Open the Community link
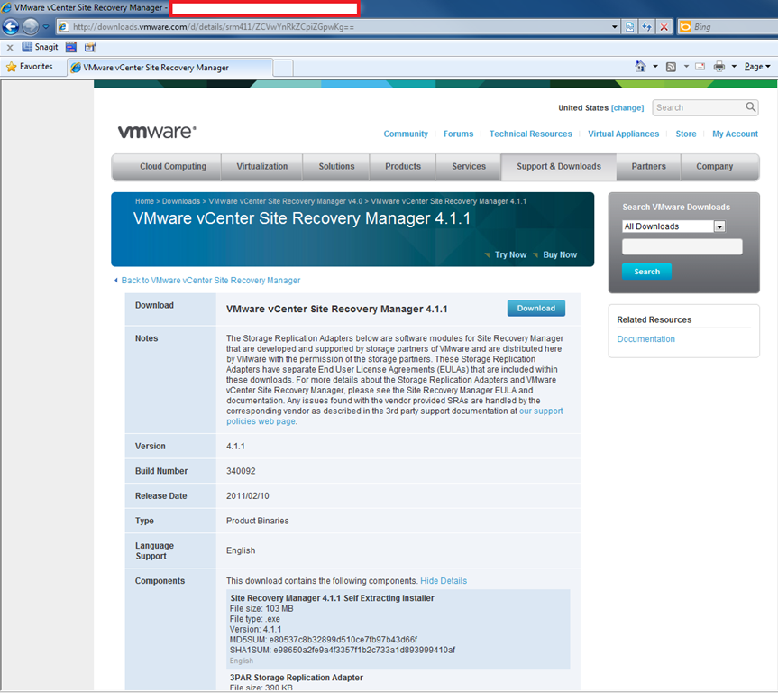This screenshot has width=778, height=693. [x=406, y=134]
